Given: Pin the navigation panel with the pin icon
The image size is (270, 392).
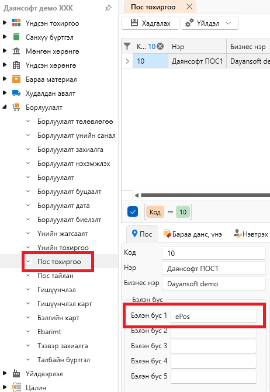Looking at the screenshot, I should (108, 8).
